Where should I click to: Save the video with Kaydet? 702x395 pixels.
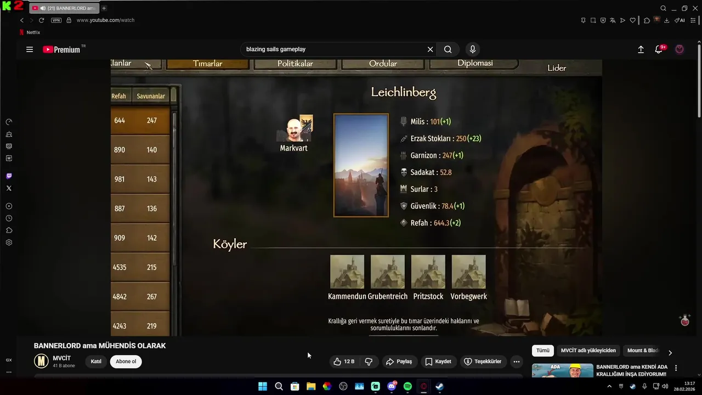438,362
